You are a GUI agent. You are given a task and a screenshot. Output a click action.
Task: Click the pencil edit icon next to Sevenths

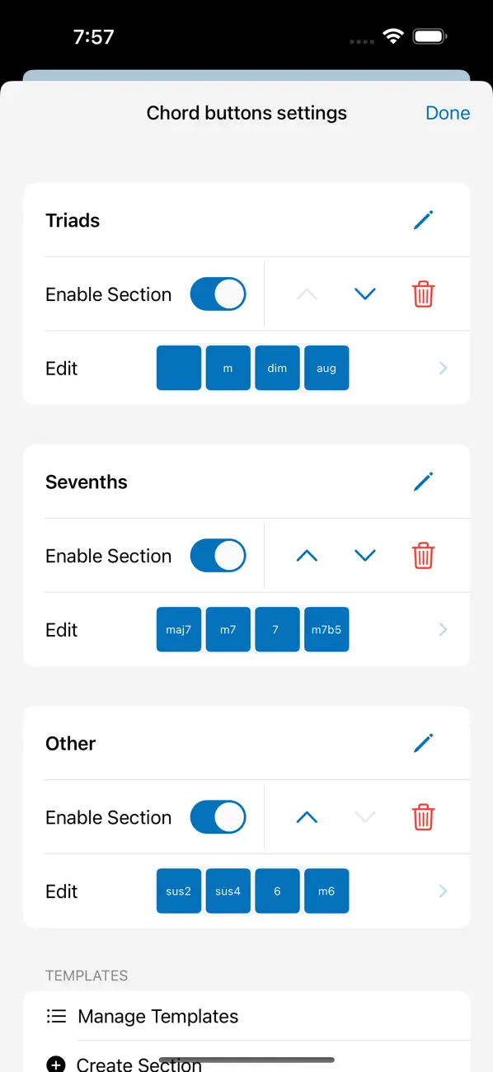pyautogui.click(x=423, y=482)
